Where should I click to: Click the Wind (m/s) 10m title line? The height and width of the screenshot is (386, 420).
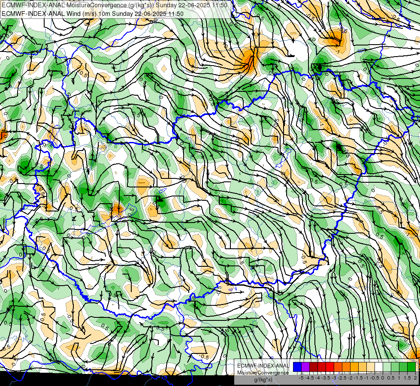click(x=93, y=14)
